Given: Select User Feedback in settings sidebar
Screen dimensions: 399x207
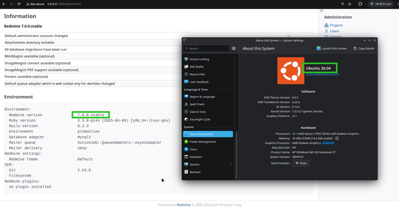Looking at the screenshot, I should (208, 82).
